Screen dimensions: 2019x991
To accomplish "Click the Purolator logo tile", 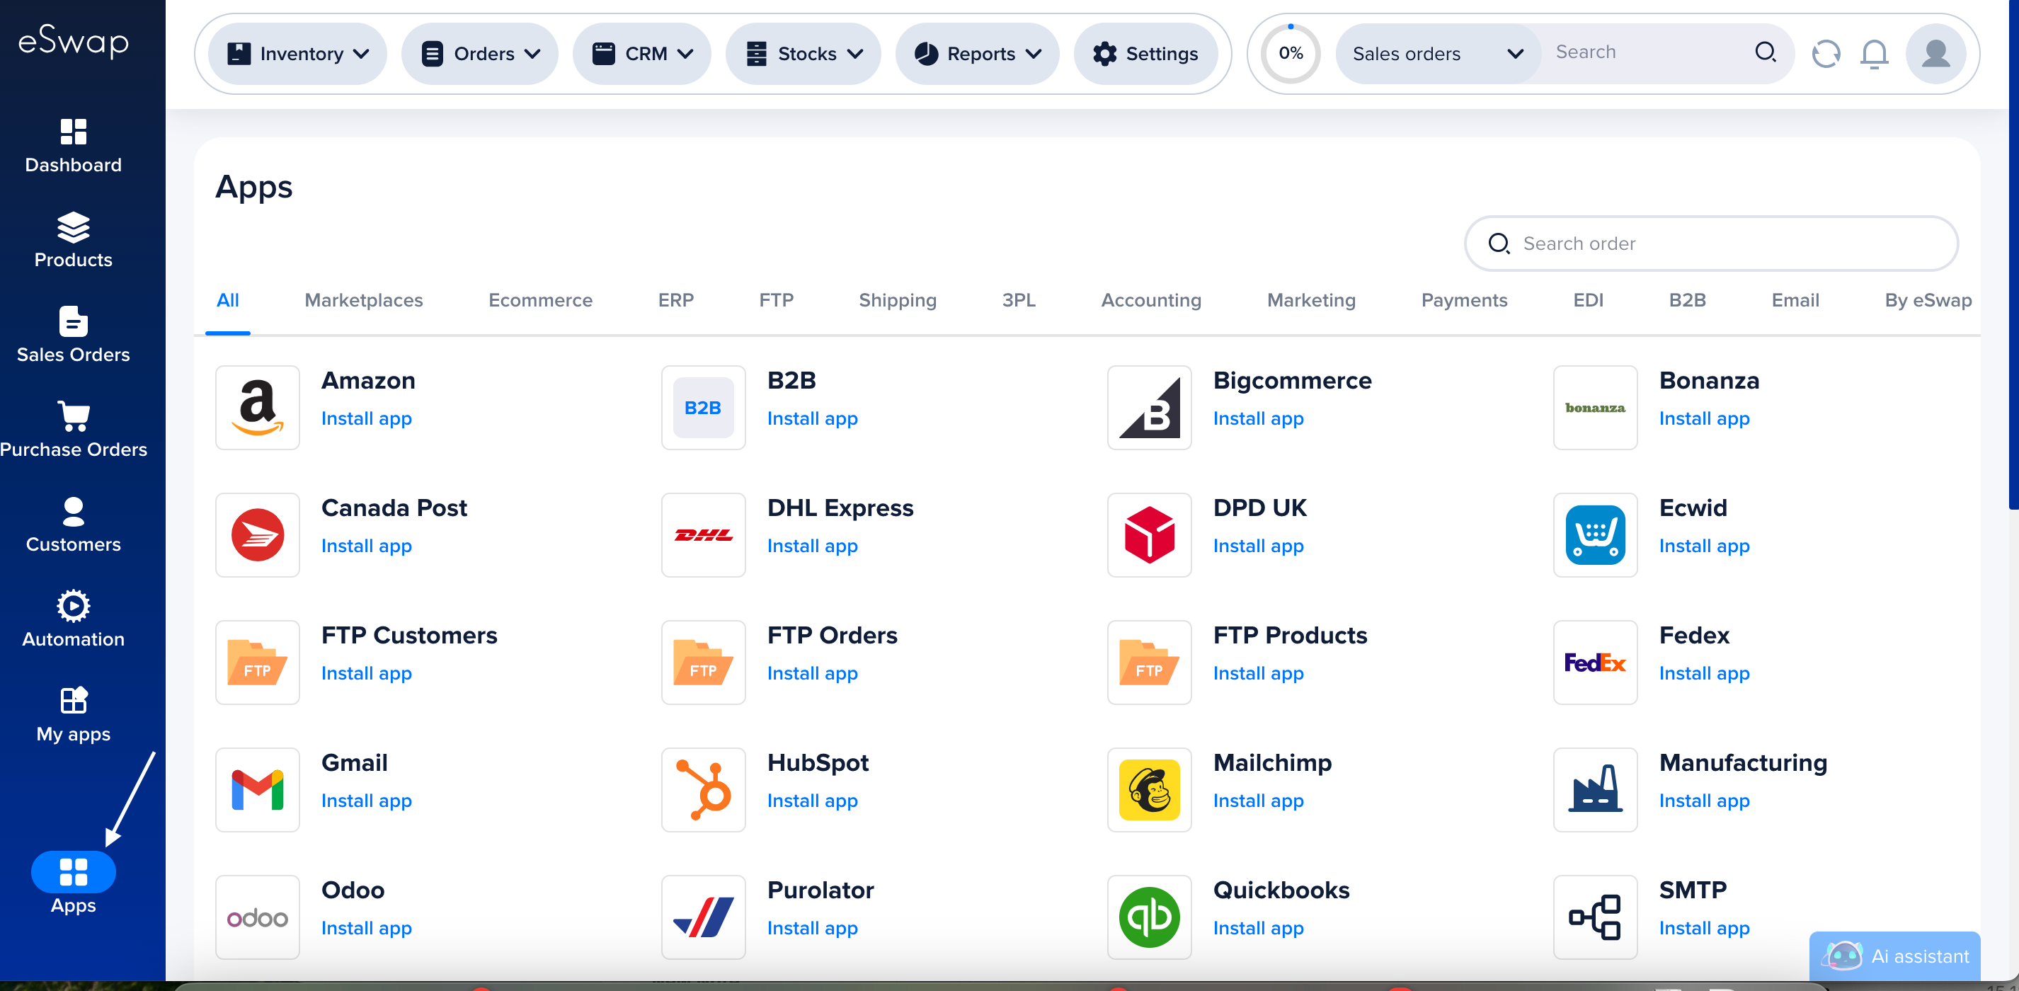I will click(703, 917).
